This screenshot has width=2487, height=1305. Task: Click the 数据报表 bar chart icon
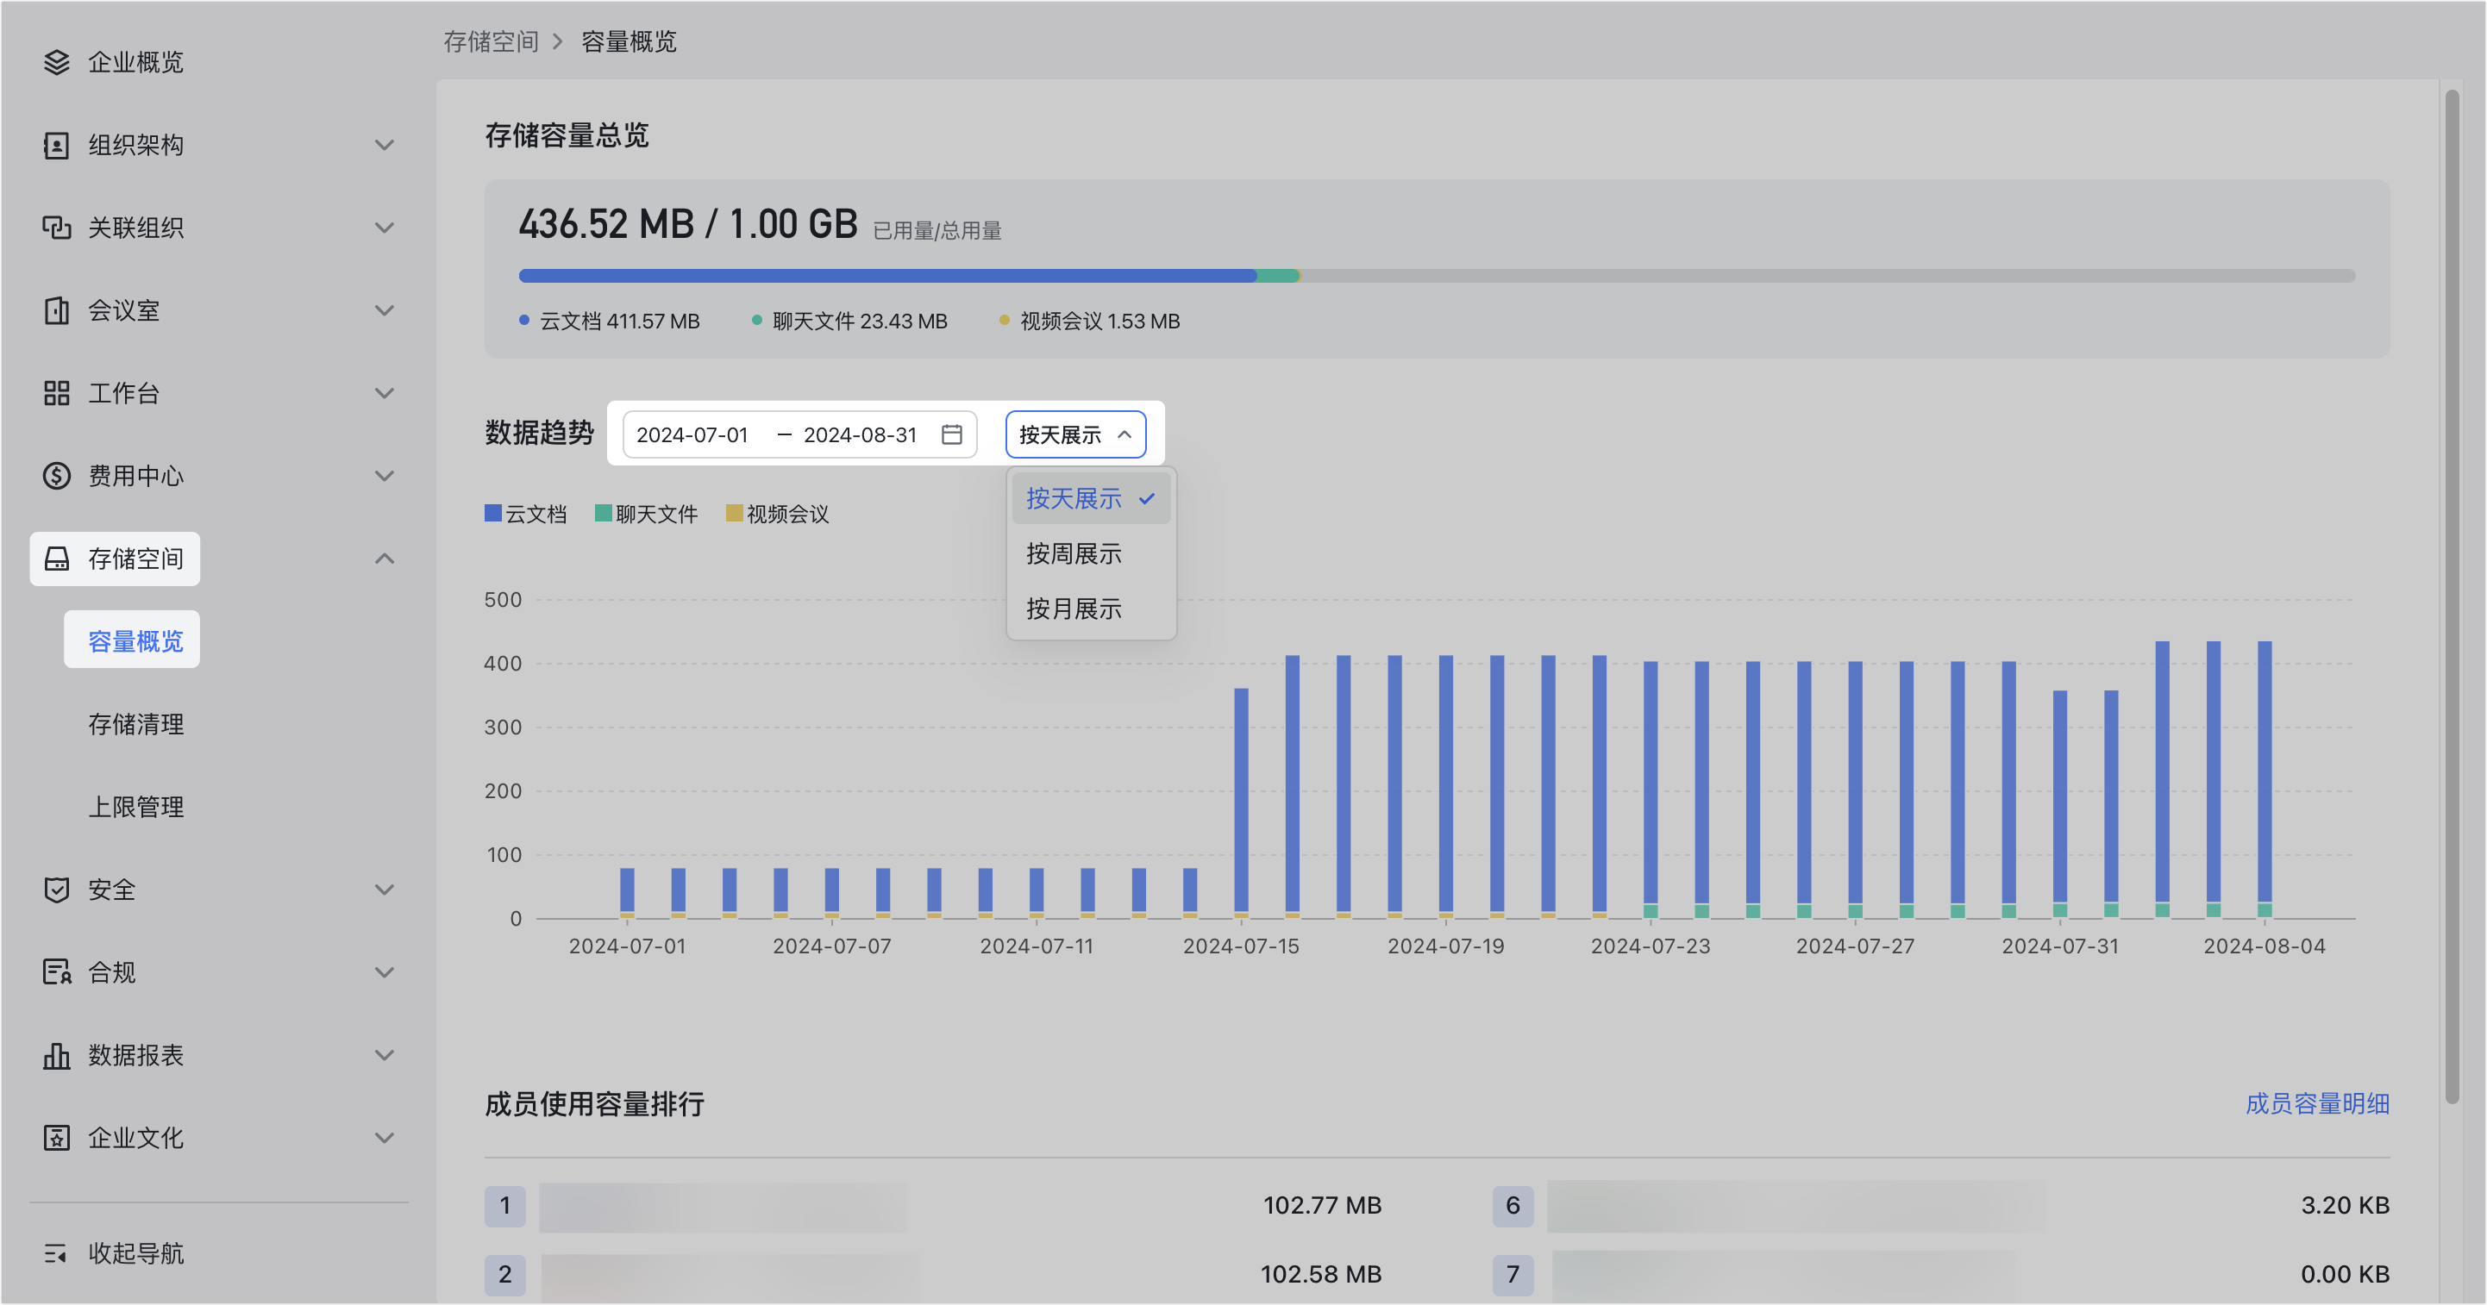tap(57, 1055)
